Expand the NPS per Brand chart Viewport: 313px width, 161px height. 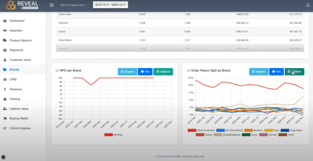128,72
